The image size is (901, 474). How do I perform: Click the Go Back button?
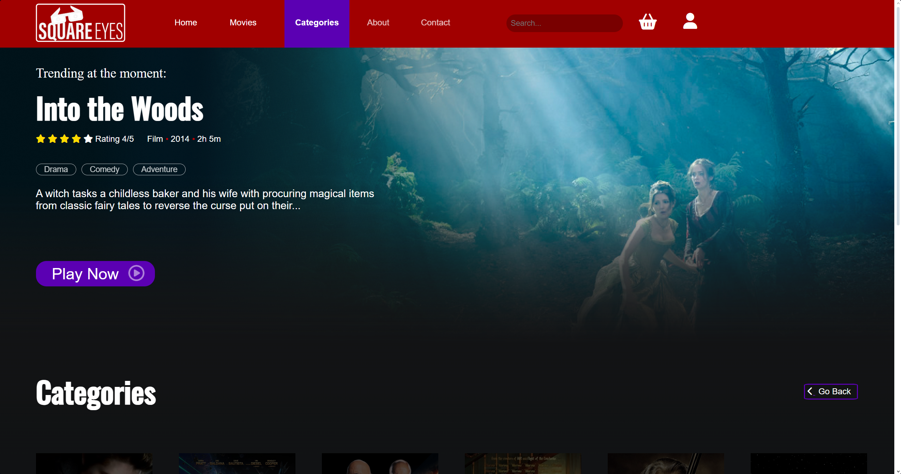(830, 391)
